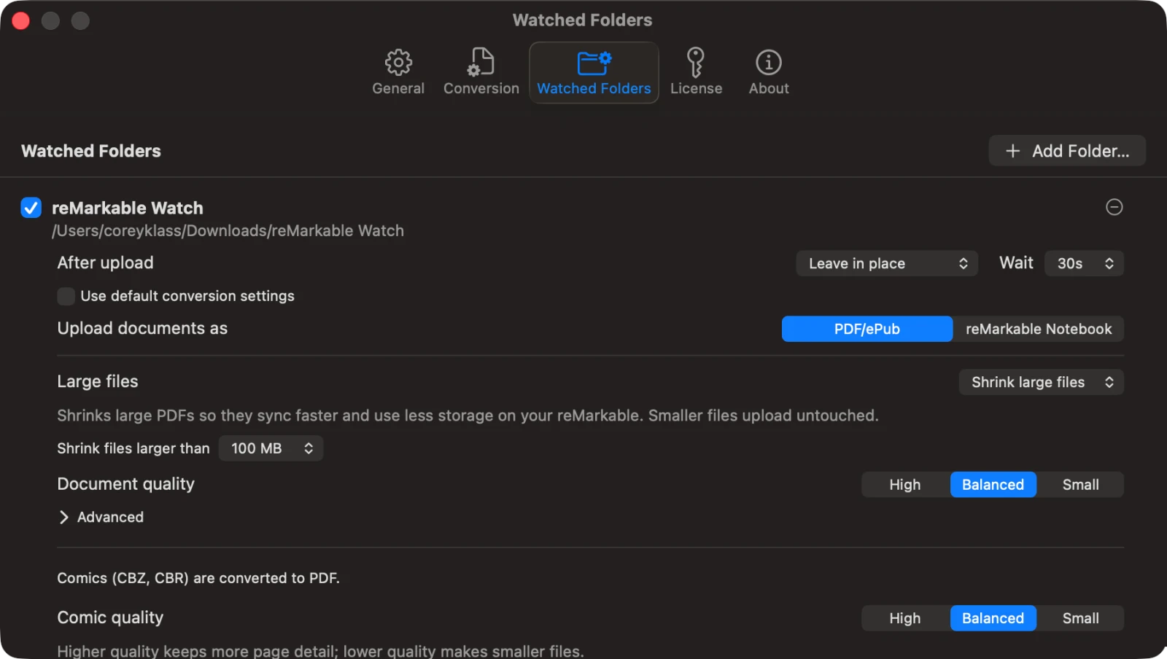Click the Shrinks large PDFs description text
Screen dimensions: 1167x659
coord(468,416)
